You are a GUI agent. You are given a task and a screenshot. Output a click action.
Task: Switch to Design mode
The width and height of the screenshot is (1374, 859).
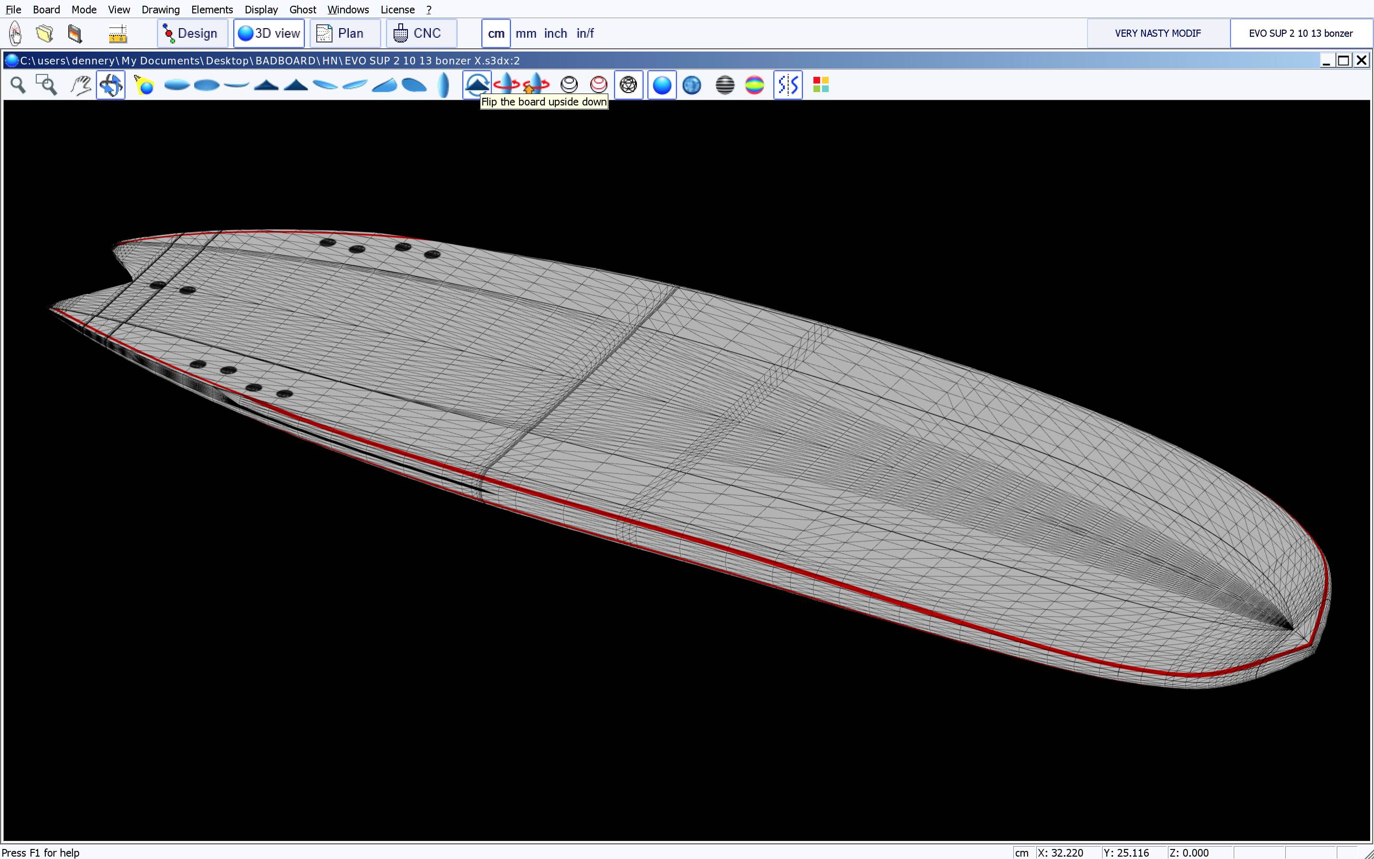pyautogui.click(x=192, y=33)
